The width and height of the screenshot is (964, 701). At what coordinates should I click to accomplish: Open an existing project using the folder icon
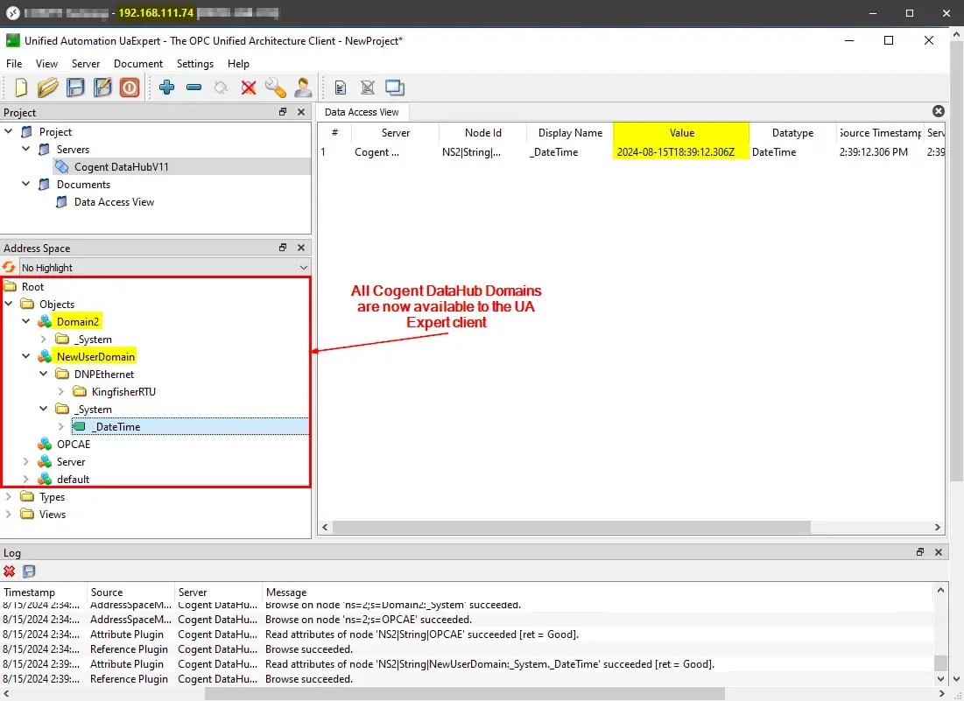click(x=48, y=88)
